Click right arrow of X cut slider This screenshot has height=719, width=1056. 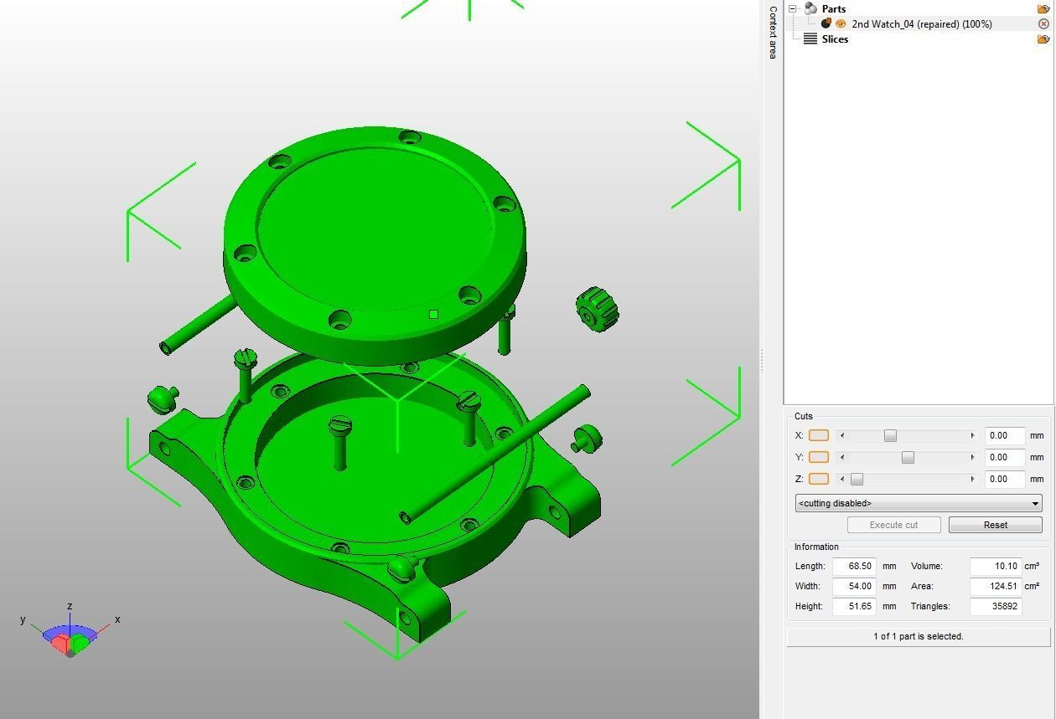click(x=972, y=435)
